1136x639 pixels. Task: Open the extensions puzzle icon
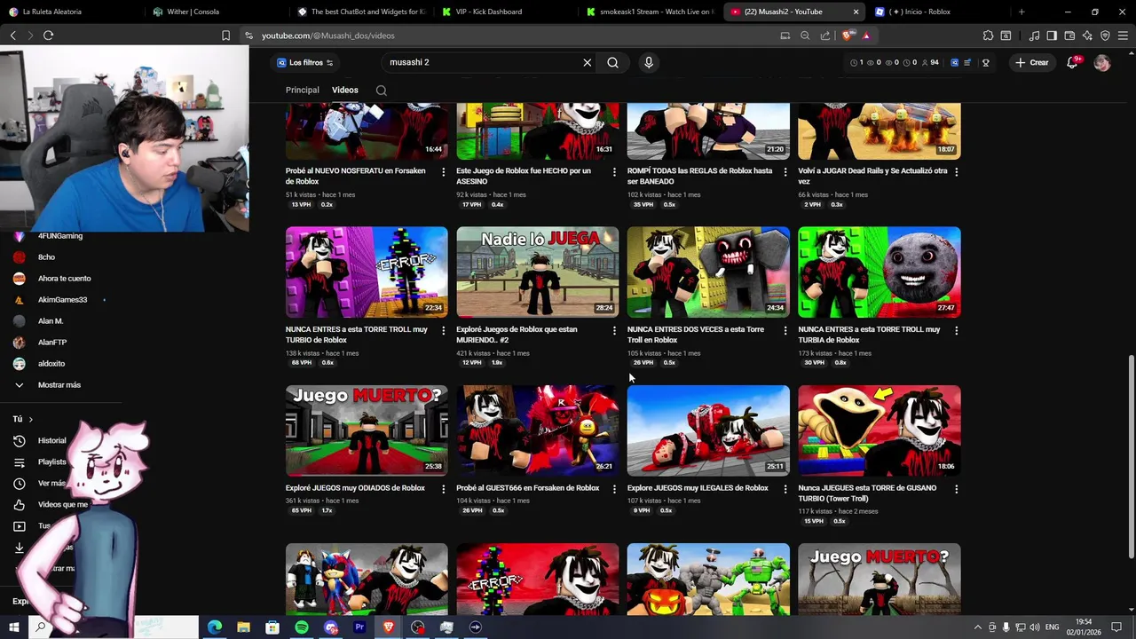tap(988, 35)
